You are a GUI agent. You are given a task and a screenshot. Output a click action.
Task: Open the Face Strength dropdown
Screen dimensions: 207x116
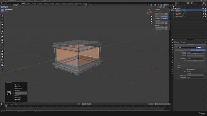click(x=195, y=77)
